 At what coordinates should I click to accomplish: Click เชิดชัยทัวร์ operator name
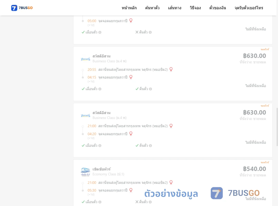(102, 169)
